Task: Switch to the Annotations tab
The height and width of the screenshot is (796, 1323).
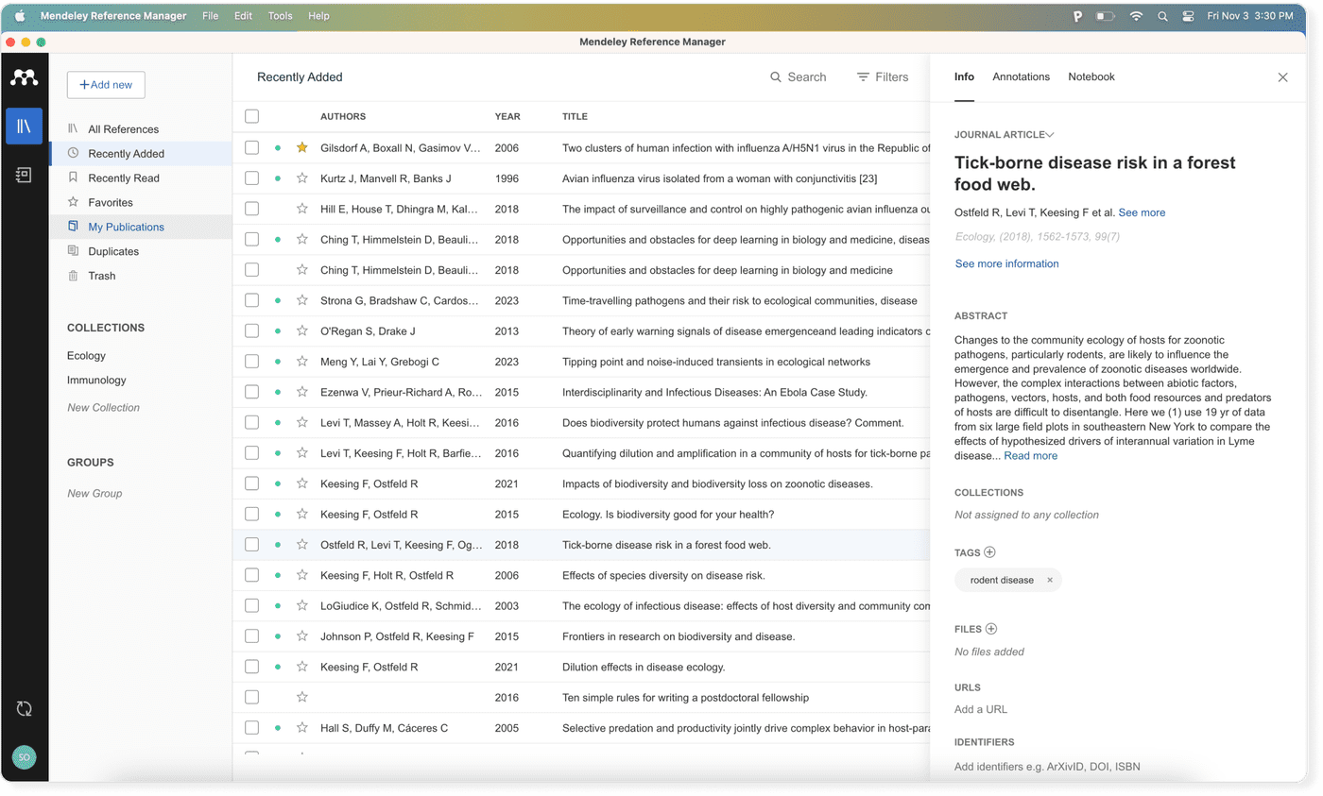Action: [x=1021, y=76]
